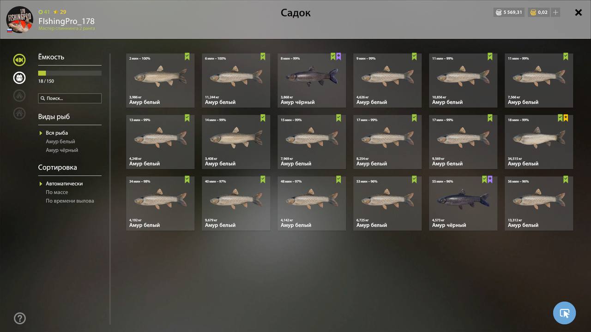Select the 13,312 kg Амур белый card
The height and width of the screenshot is (332, 591).
(x=539, y=203)
